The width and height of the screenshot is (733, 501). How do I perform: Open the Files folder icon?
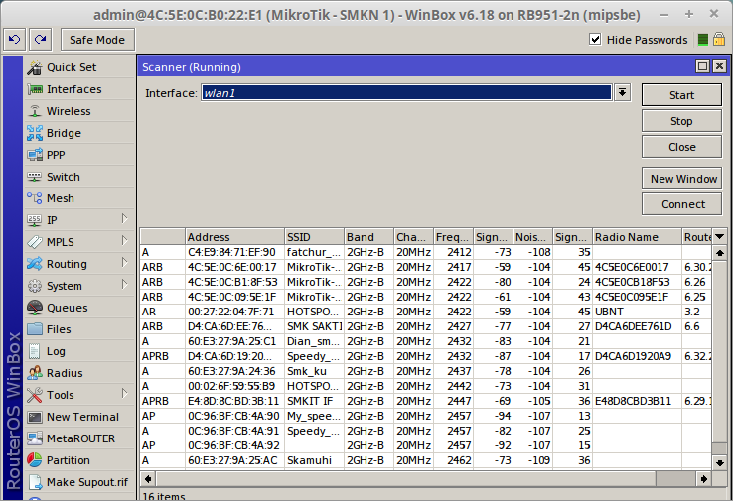pyautogui.click(x=35, y=329)
